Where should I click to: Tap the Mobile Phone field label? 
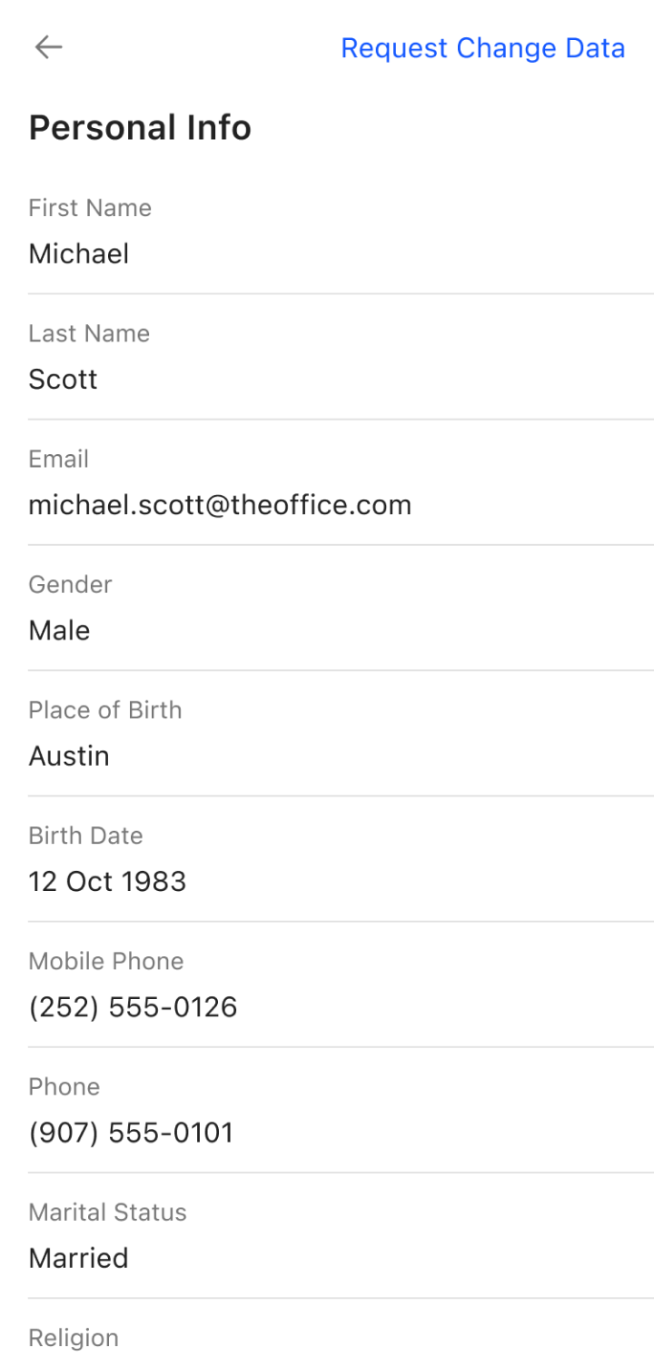[106, 961]
